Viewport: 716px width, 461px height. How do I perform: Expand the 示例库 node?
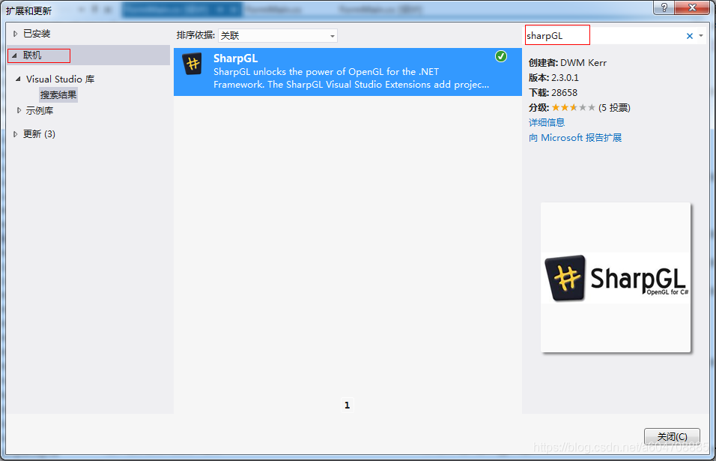pyautogui.click(x=19, y=110)
